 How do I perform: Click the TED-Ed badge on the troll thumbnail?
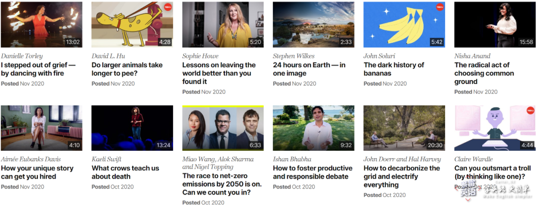531,110
